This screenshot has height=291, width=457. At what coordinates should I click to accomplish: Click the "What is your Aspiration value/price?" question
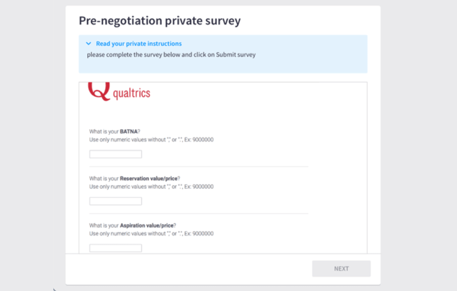(133, 226)
